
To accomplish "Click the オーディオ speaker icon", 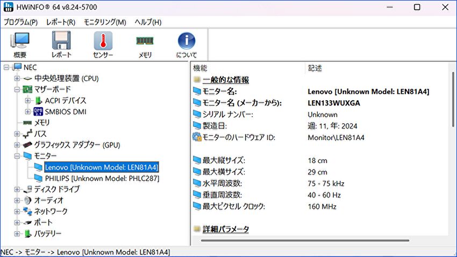I will click(27, 200).
